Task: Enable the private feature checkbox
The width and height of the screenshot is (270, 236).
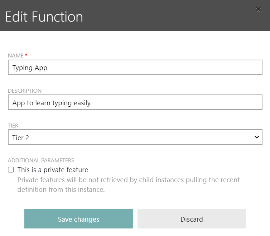Action: 11,170
